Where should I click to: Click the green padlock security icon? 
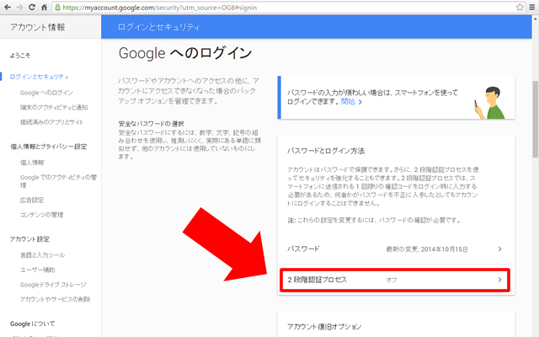click(58, 8)
